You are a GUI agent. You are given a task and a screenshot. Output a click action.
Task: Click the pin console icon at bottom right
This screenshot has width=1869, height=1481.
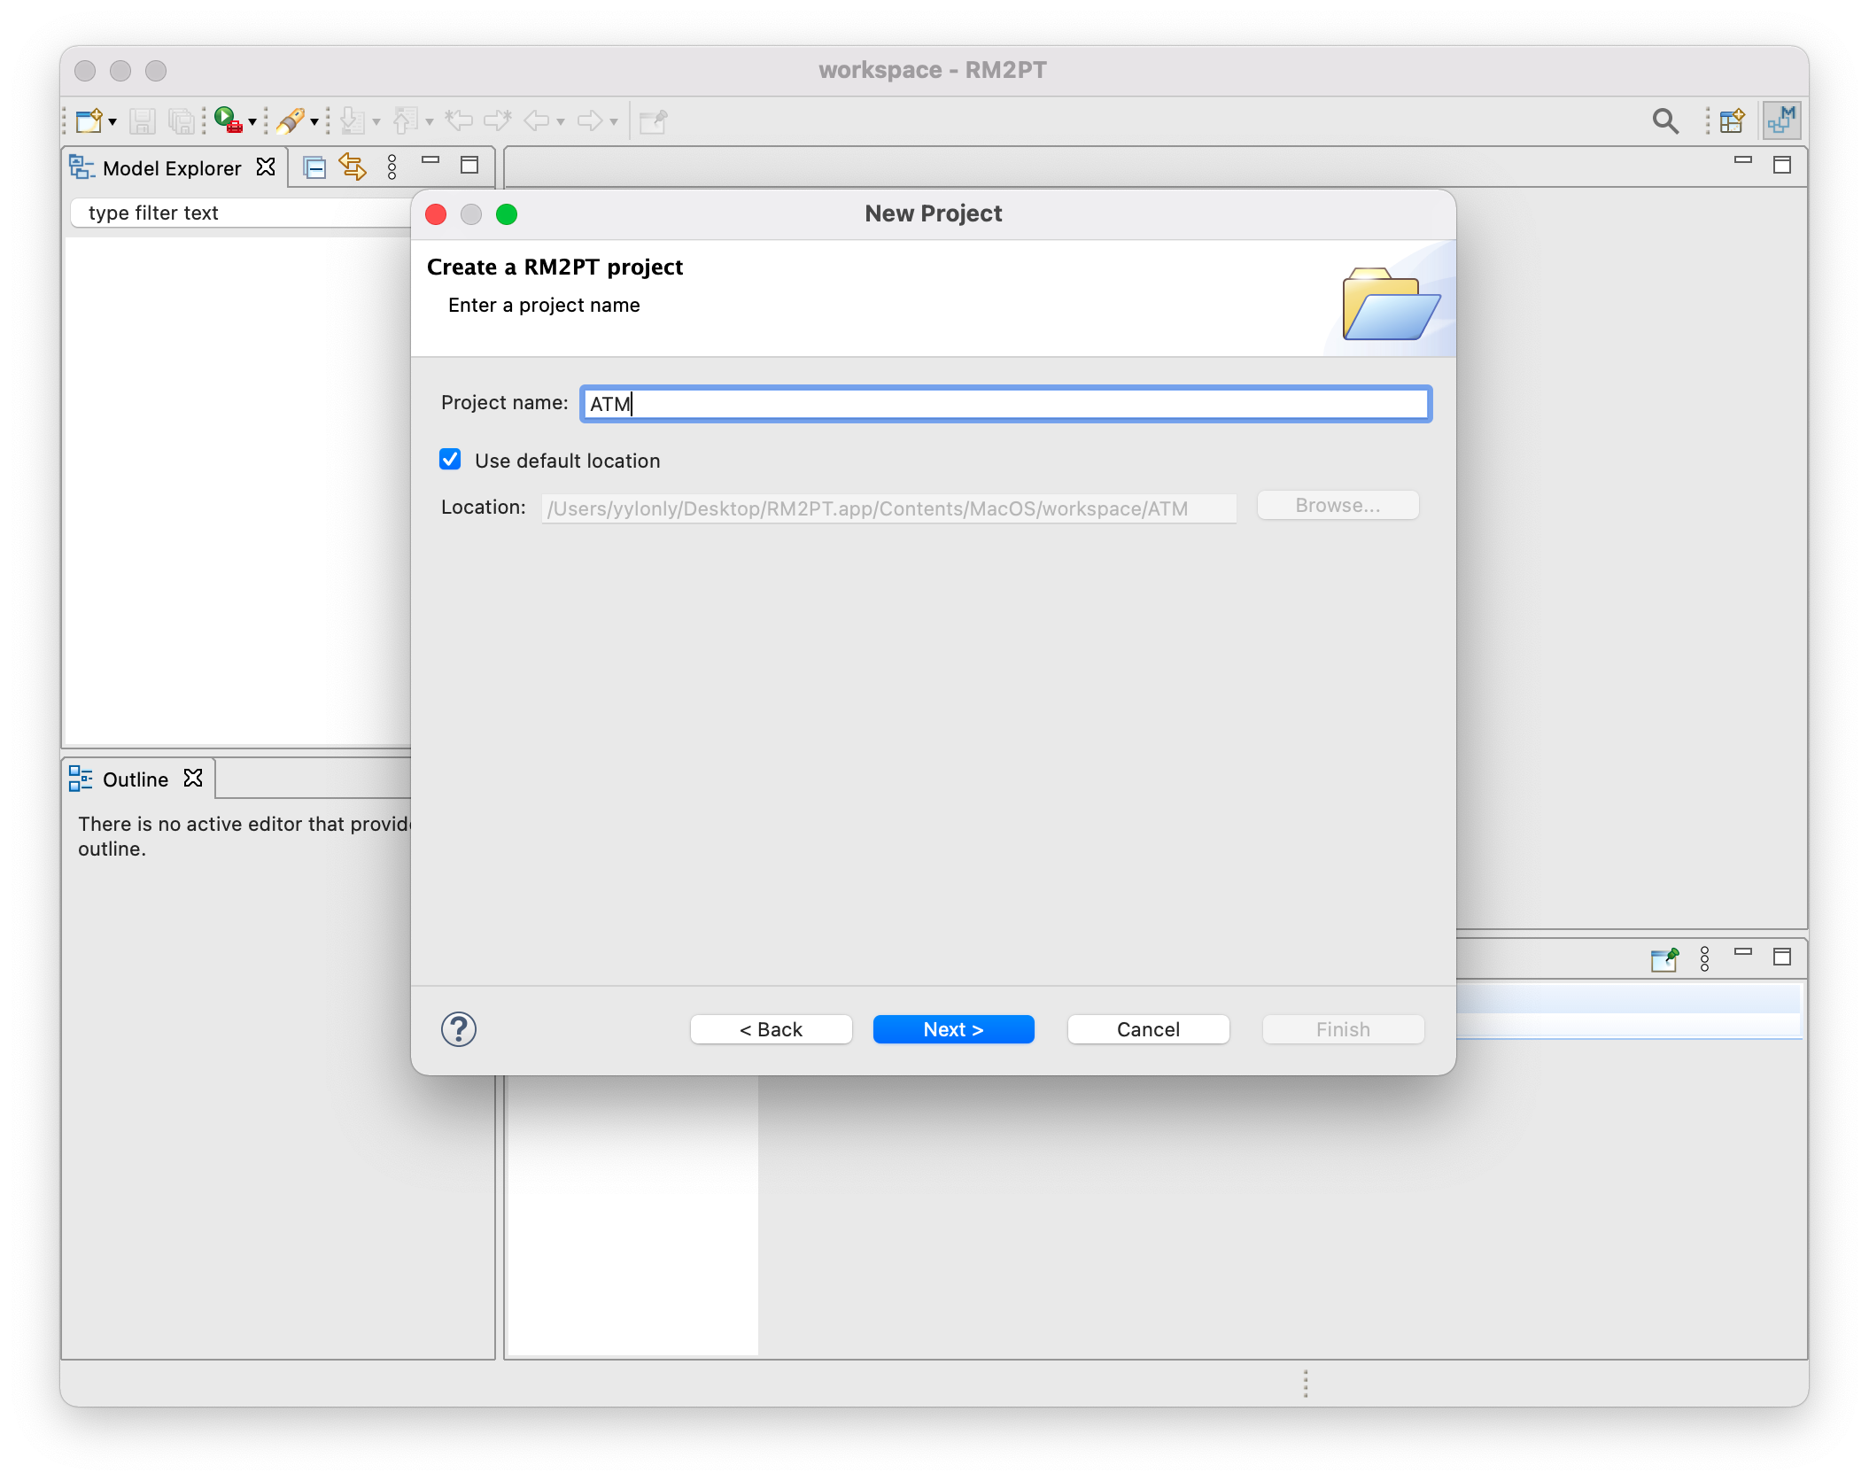pos(1664,959)
